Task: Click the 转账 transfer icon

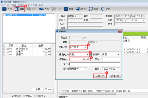Action: coord(56,9)
